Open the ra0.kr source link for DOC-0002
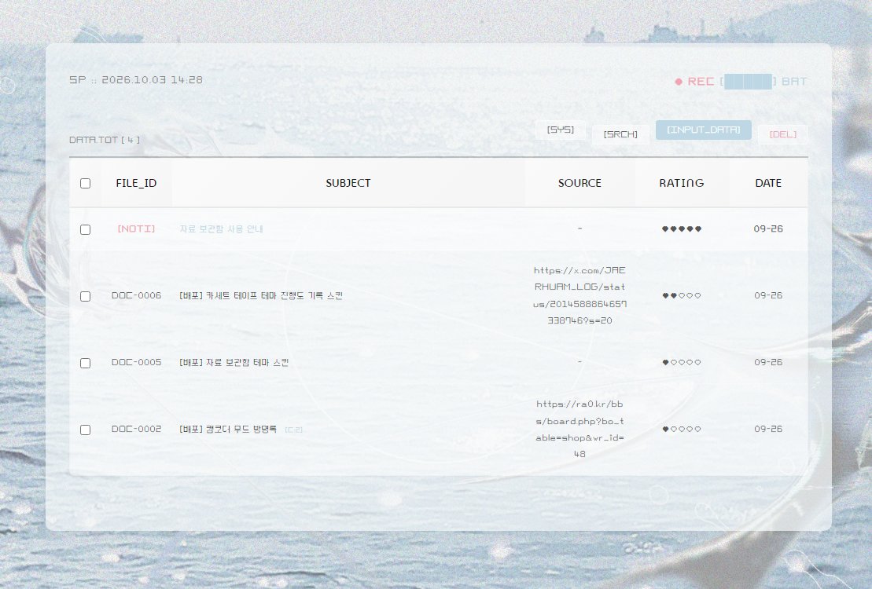872x589 pixels. coord(579,429)
